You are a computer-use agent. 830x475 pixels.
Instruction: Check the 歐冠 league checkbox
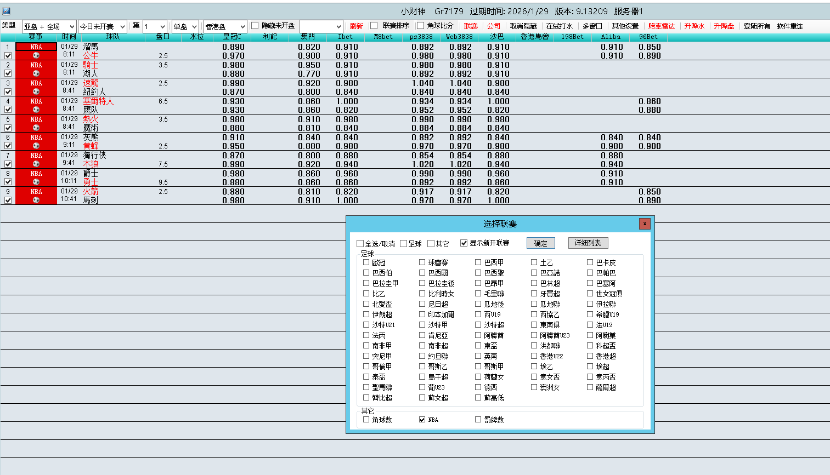pyautogui.click(x=366, y=262)
